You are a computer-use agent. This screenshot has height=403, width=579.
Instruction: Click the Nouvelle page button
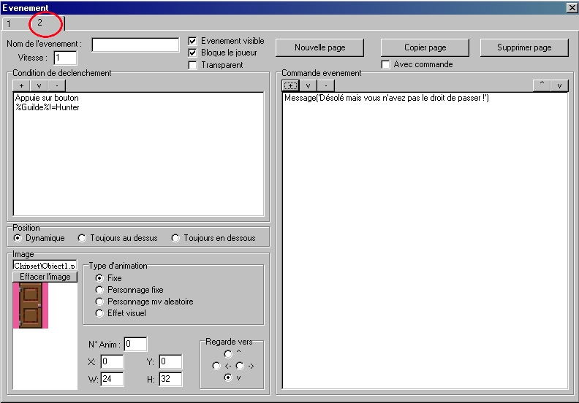click(319, 47)
